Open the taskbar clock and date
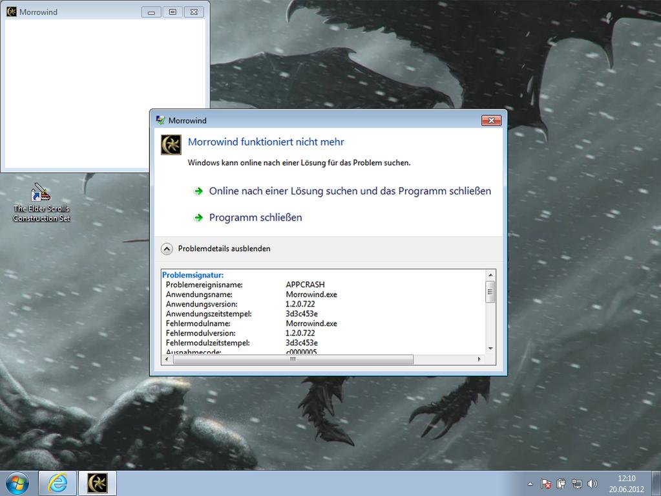The image size is (661, 496). pyautogui.click(x=626, y=483)
